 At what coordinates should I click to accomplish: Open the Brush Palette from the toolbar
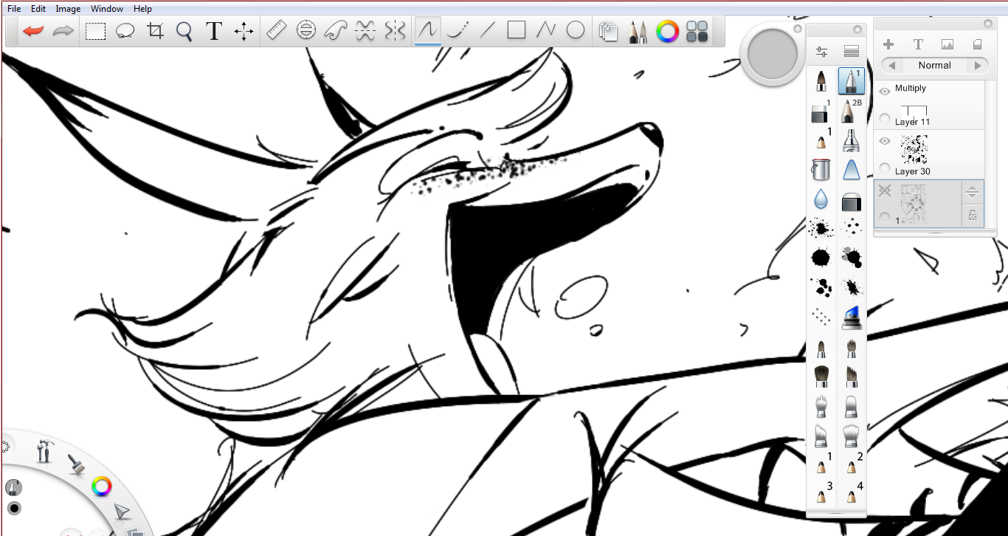tap(638, 32)
